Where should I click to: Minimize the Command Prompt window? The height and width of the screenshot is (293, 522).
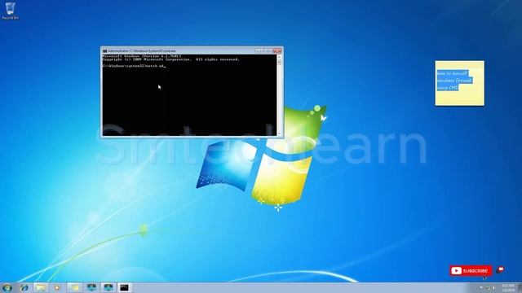click(259, 50)
